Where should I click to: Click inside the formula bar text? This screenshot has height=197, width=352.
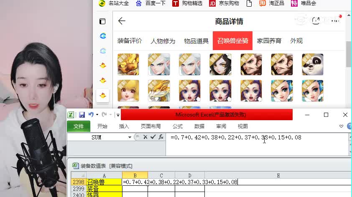(236, 137)
